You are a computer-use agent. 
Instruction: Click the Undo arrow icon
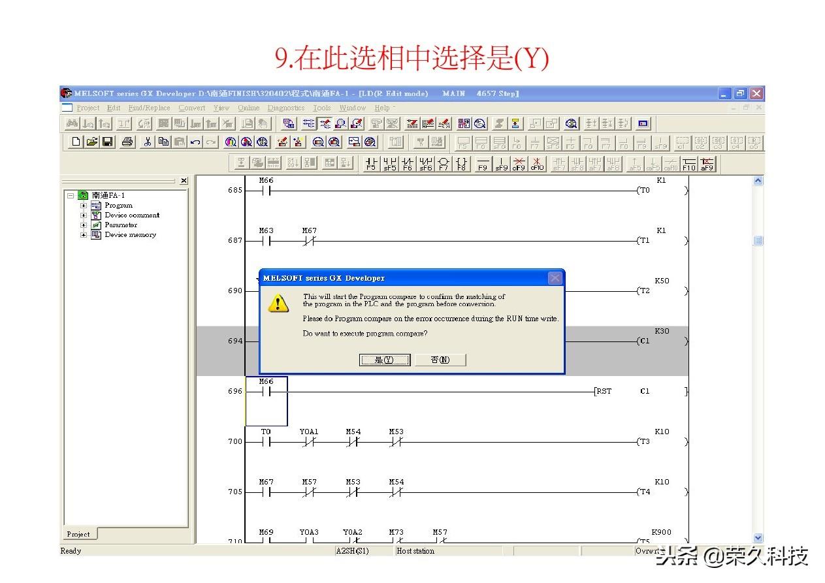pos(195,142)
